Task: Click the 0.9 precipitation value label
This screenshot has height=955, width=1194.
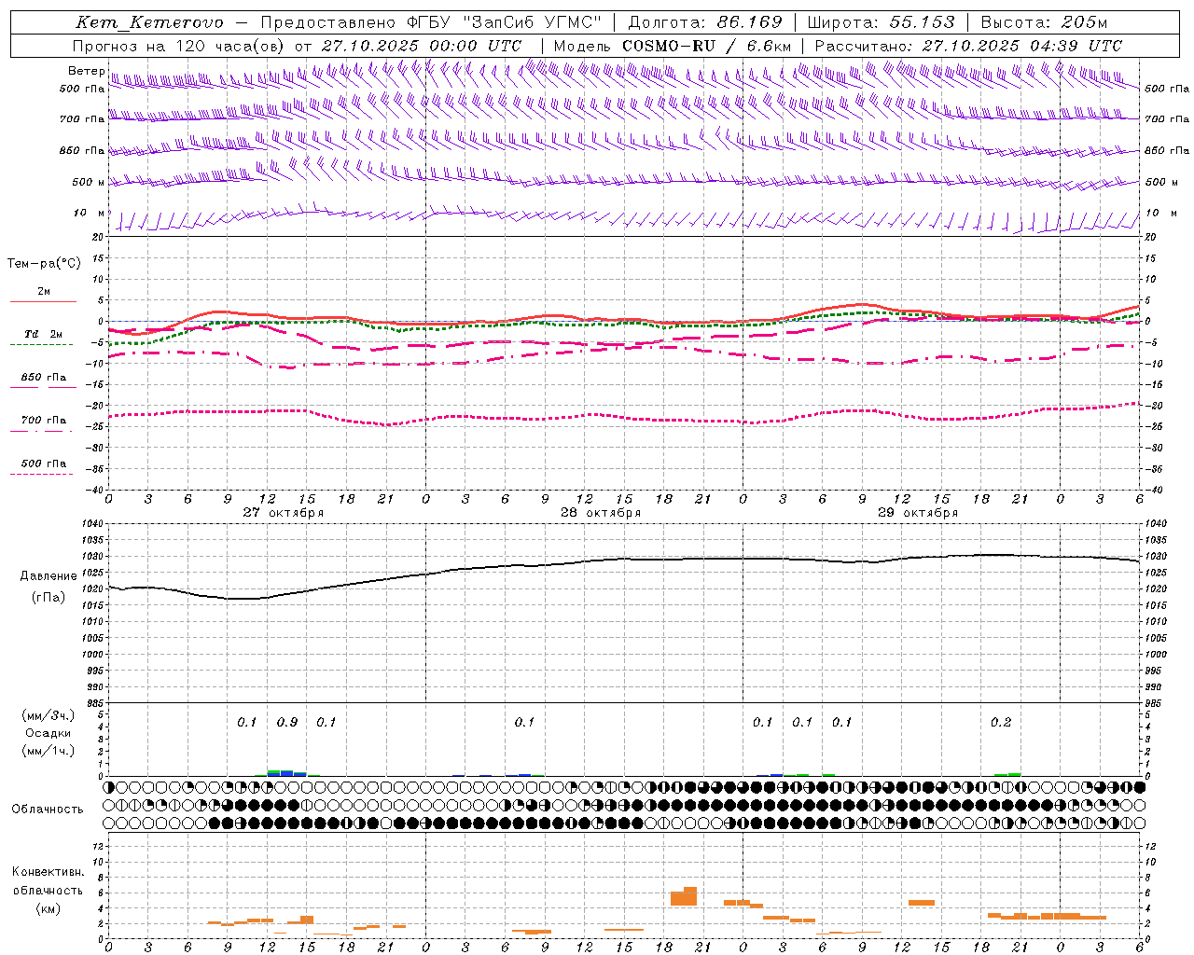Action: coord(287,723)
